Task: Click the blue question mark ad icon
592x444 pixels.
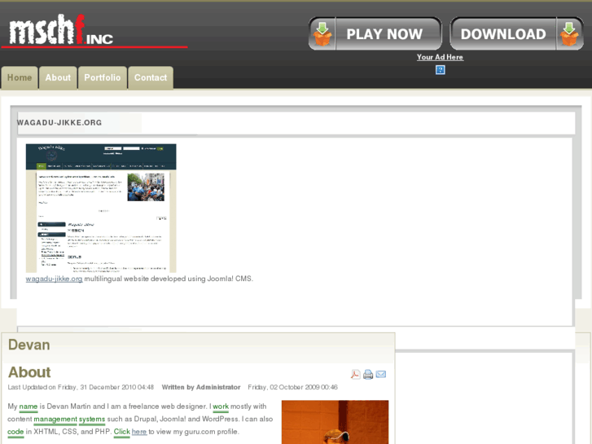Action: tap(441, 70)
